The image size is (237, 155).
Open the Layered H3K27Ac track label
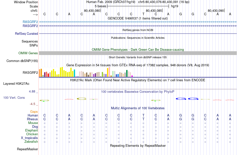click(16, 84)
